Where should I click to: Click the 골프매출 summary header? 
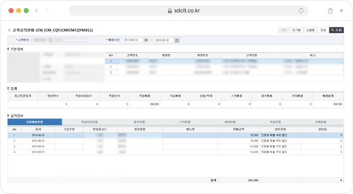tap(267, 96)
